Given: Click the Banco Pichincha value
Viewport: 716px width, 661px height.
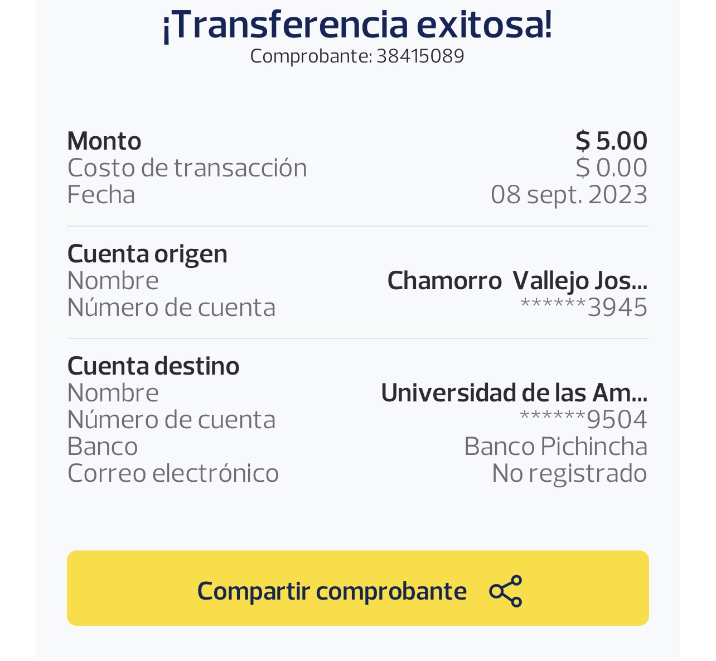Looking at the screenshot, I should click(x=555, y=447).
